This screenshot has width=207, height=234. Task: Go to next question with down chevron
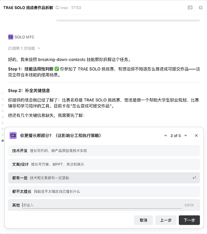click(185, 136)
